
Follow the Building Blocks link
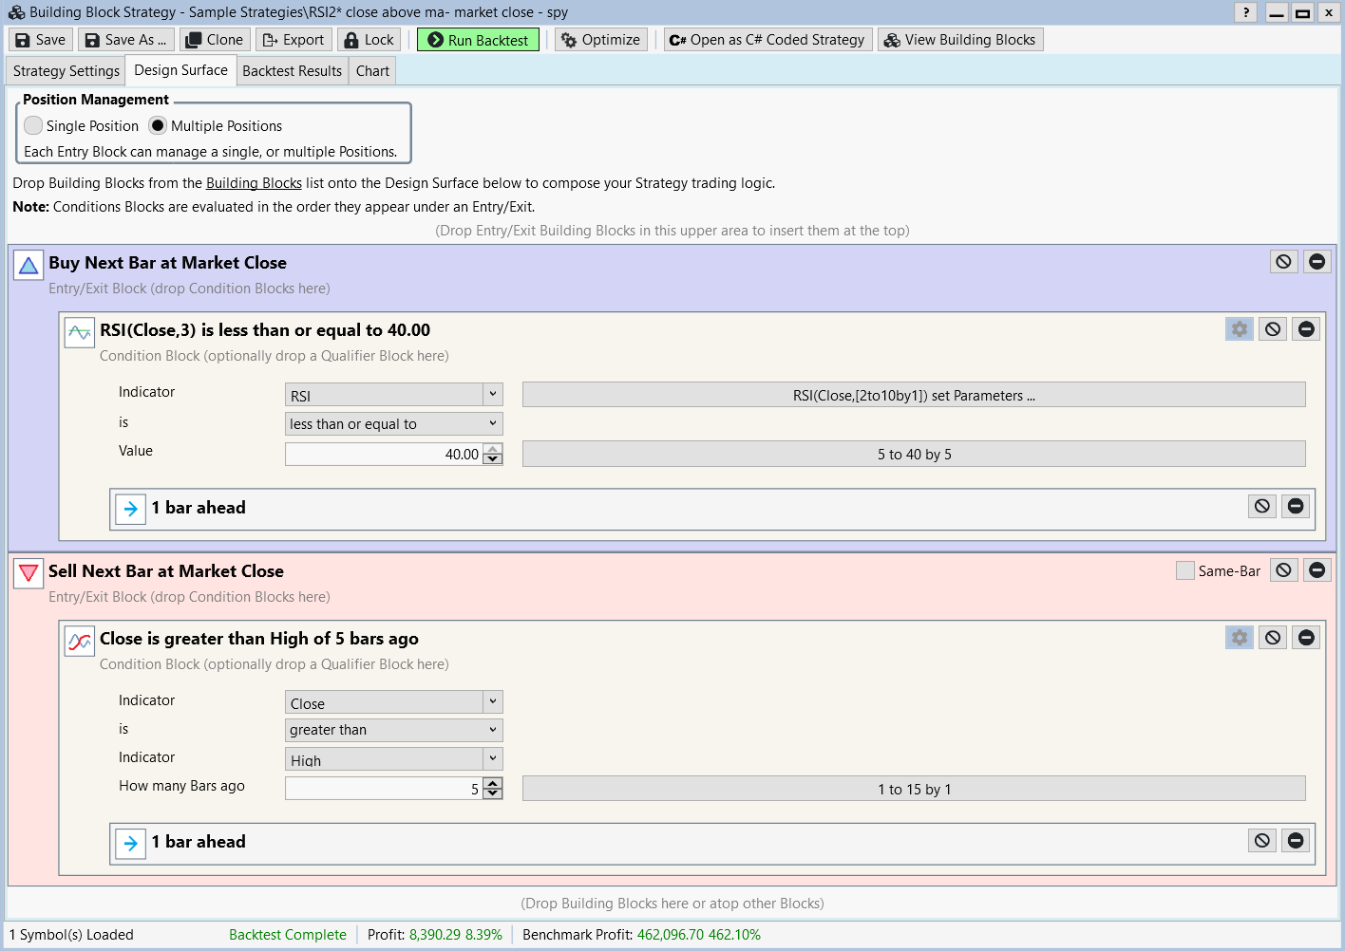(x=254, y=183)
